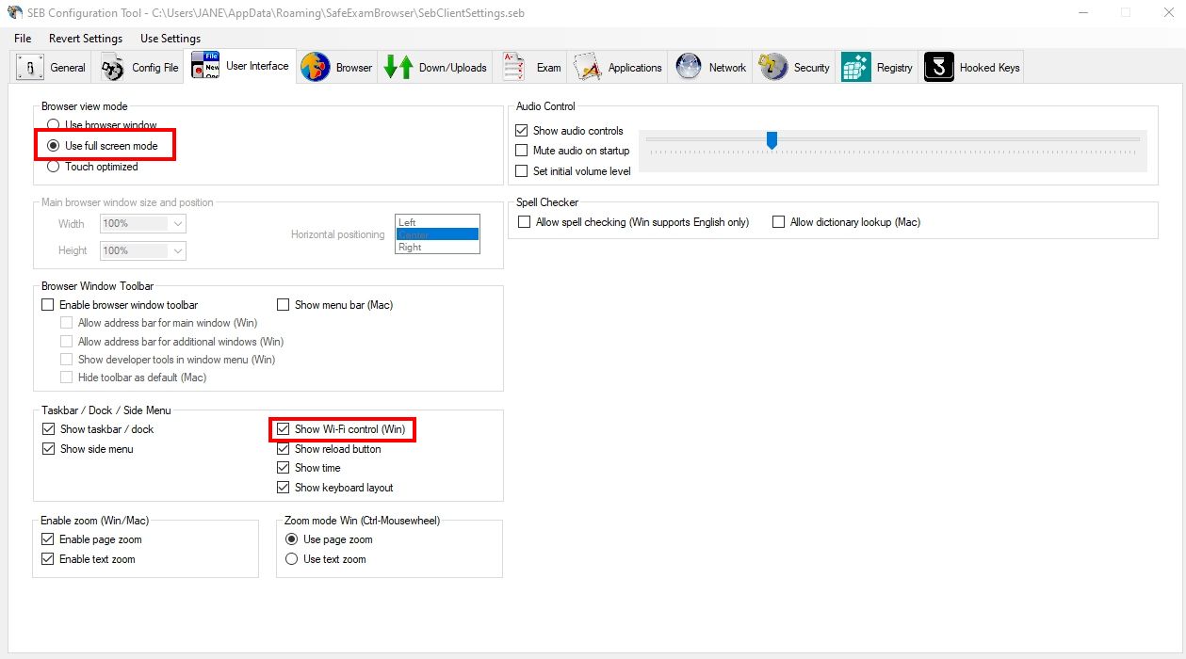
Task: Open the Exam tab
Action: pos(531,68)
